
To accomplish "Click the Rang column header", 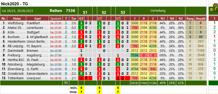I will pyautogui.click(x=190, y=19).
